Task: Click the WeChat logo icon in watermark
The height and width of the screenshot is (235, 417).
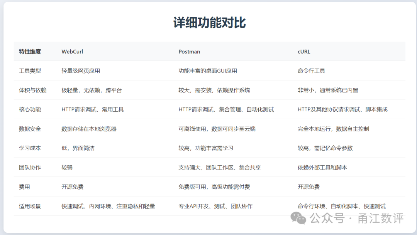Action: click(x=298, y=218)
